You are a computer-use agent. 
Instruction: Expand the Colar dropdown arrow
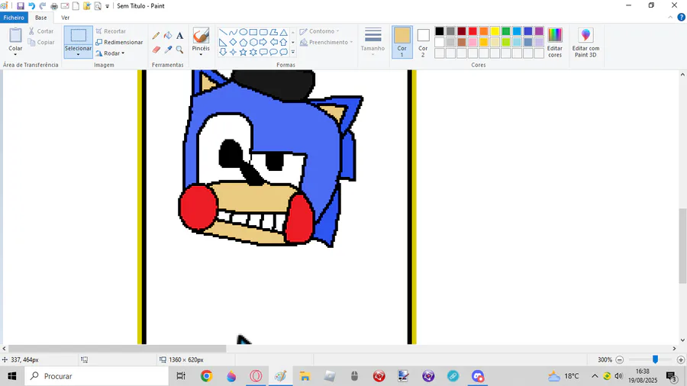click(x=15, y=55)
